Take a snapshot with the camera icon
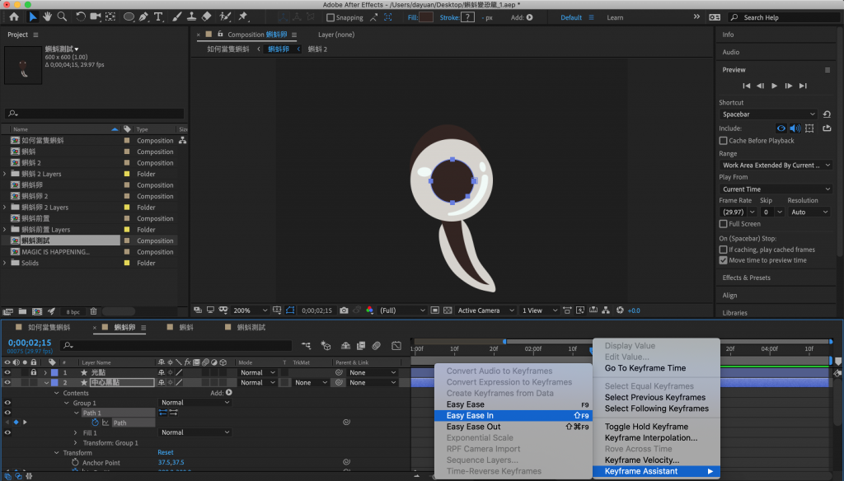Screen dimensions: 844x481 tap(344, 311)
